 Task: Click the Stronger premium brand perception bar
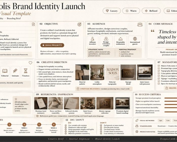click(171, 98)
